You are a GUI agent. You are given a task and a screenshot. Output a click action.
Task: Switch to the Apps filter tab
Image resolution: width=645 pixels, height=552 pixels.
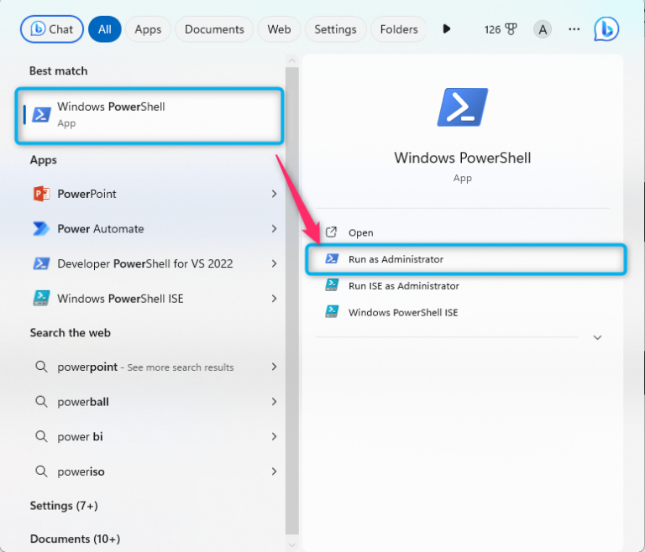tap(148, 29)
